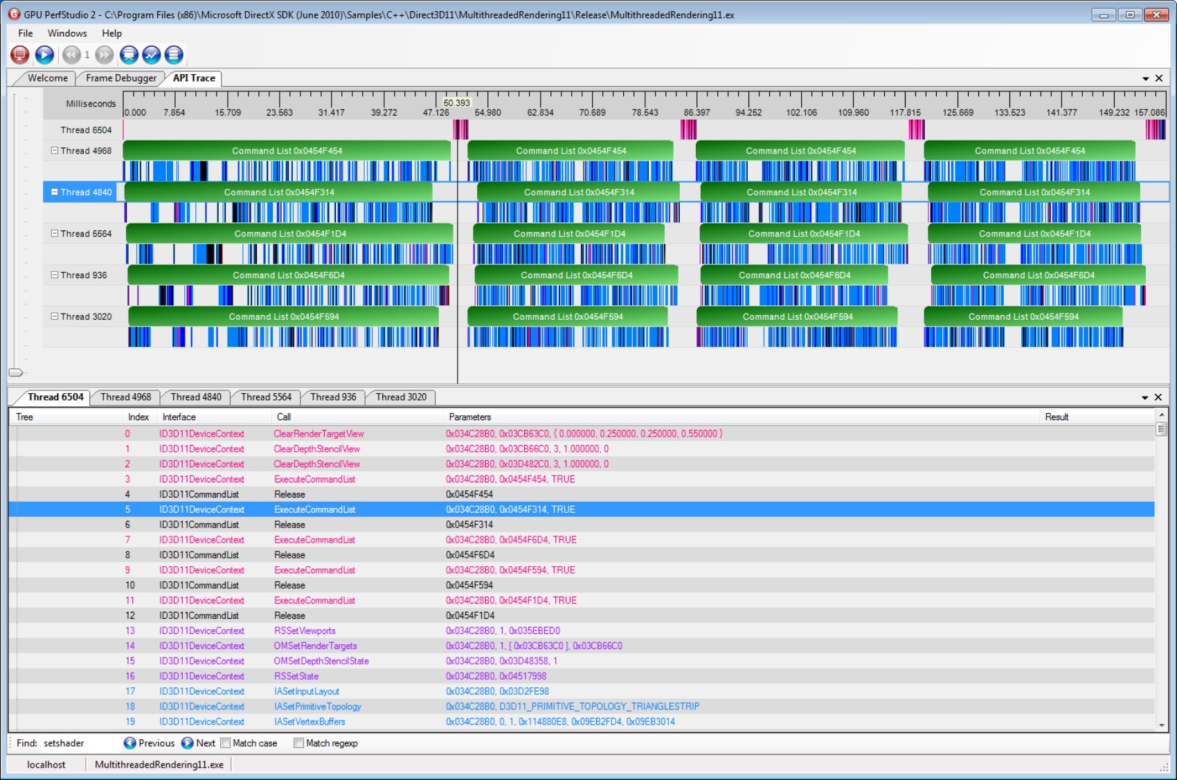The height and width of the screenshot is (780, 1177).
Task: Collapse the Thread 4968 timeline row
Action: tap(54, 151)
